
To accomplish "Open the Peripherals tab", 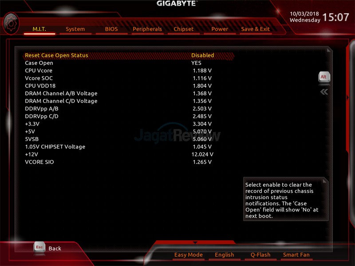I will pos(147,29).
